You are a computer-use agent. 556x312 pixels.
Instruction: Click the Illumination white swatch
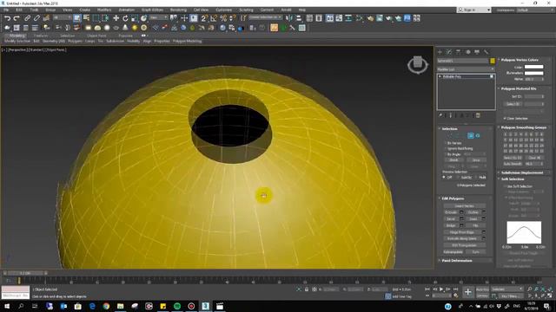534,73
